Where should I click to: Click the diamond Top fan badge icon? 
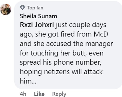tap(23, 8)
